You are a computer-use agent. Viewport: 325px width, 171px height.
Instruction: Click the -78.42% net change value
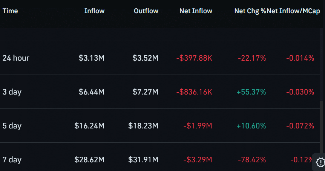(252, 160)
